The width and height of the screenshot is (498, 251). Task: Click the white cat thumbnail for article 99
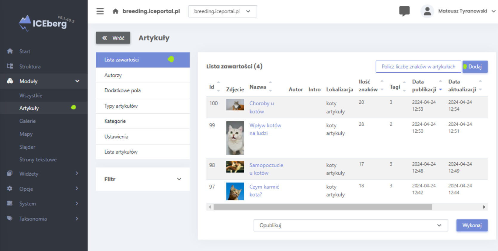click(235, 138)
